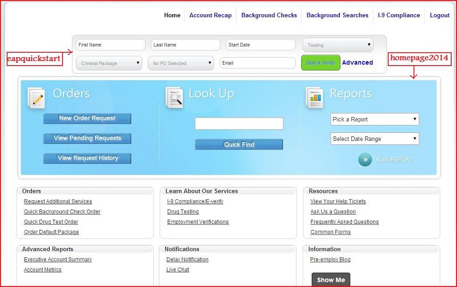The image size is (457, 287).
Task: Click the Information panel heading
Action: pyautogui.click(x=324, y=249)
